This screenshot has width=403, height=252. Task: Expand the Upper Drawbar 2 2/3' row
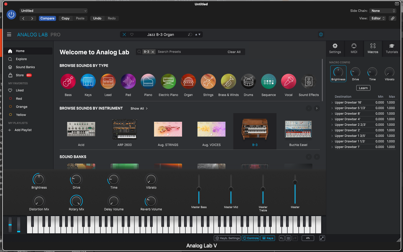click(x=332, y=125)
